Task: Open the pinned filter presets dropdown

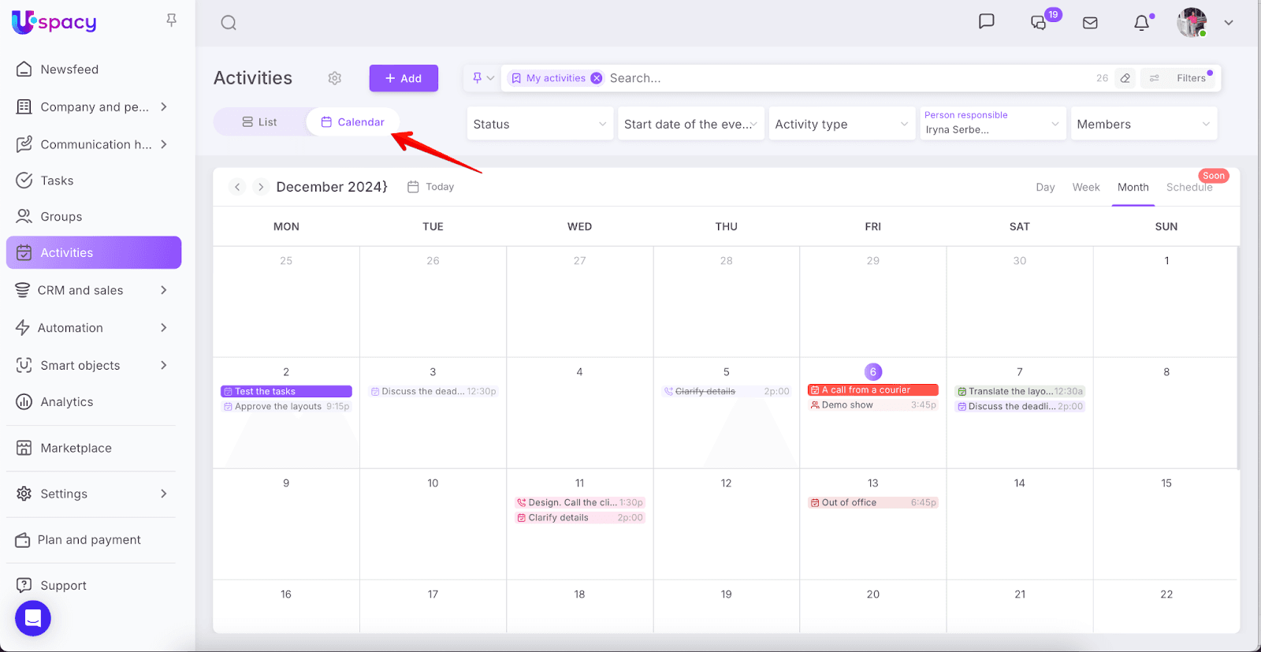Action: (x=483, y=78)
